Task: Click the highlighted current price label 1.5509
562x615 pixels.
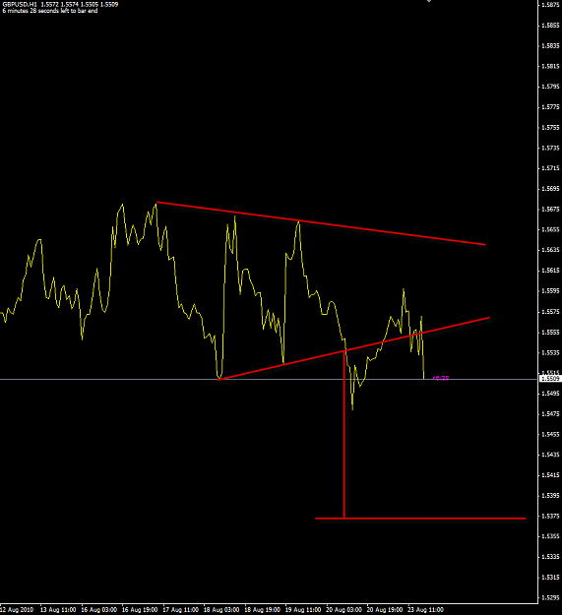Action: tap(550, 379)
